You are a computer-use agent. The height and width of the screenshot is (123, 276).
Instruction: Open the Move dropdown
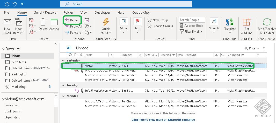click(124, 26)
